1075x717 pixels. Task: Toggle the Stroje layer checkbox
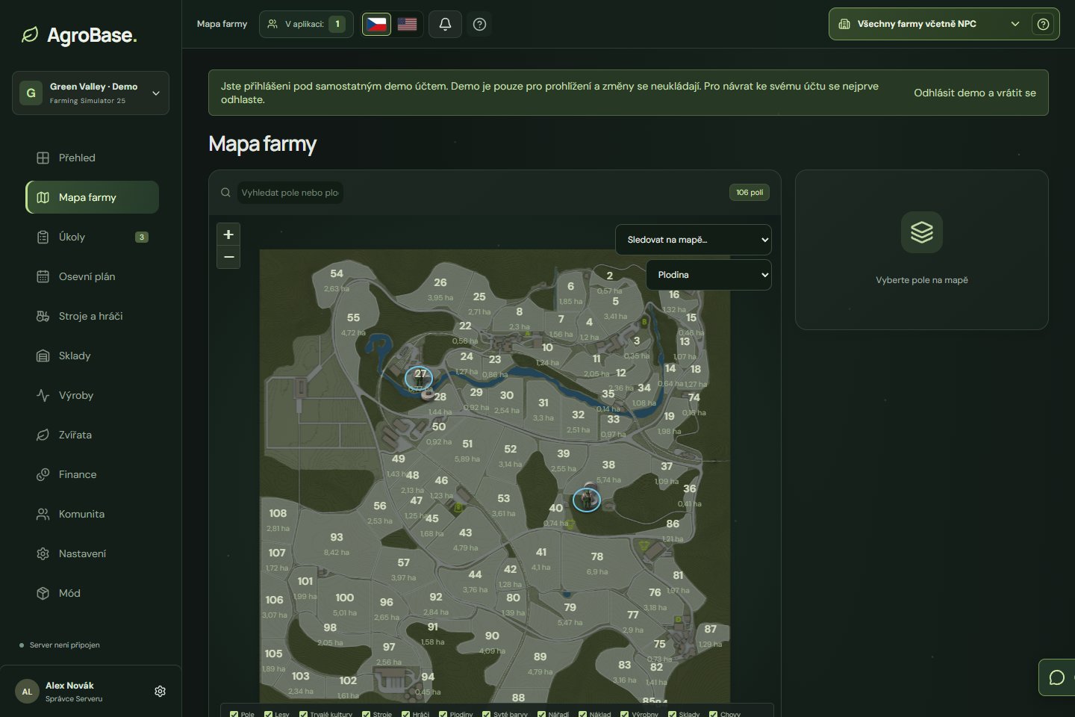366,714
